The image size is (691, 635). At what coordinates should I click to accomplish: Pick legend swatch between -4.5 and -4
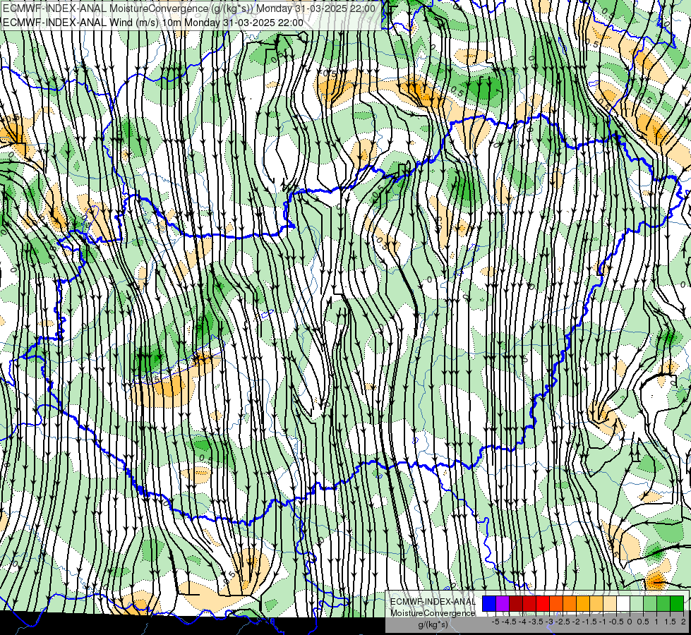pos(516,603)
